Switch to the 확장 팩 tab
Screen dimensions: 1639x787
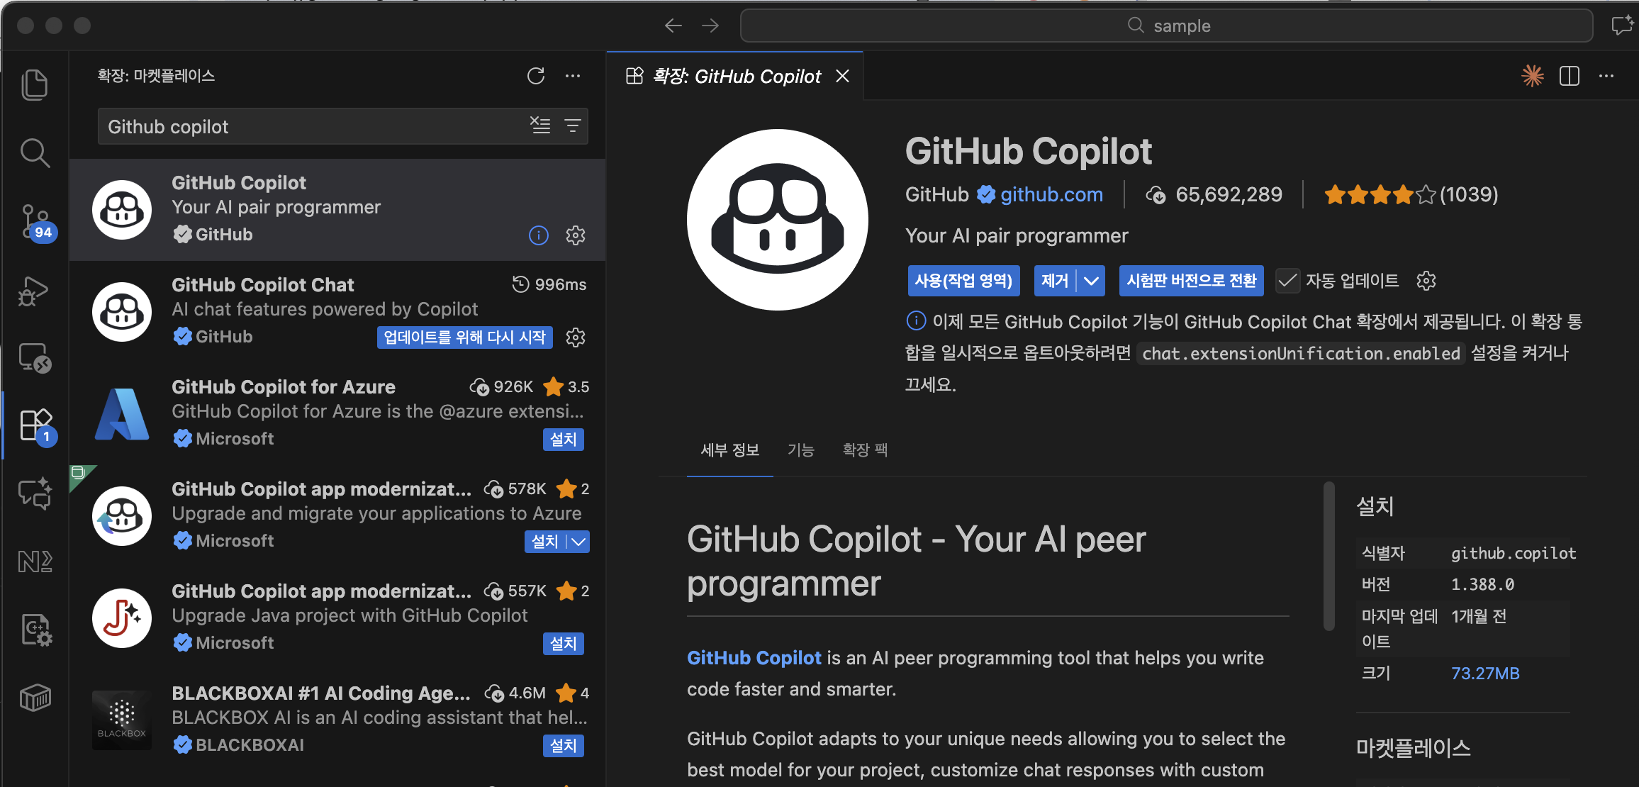pyautogui.click(x=865, y=450)
